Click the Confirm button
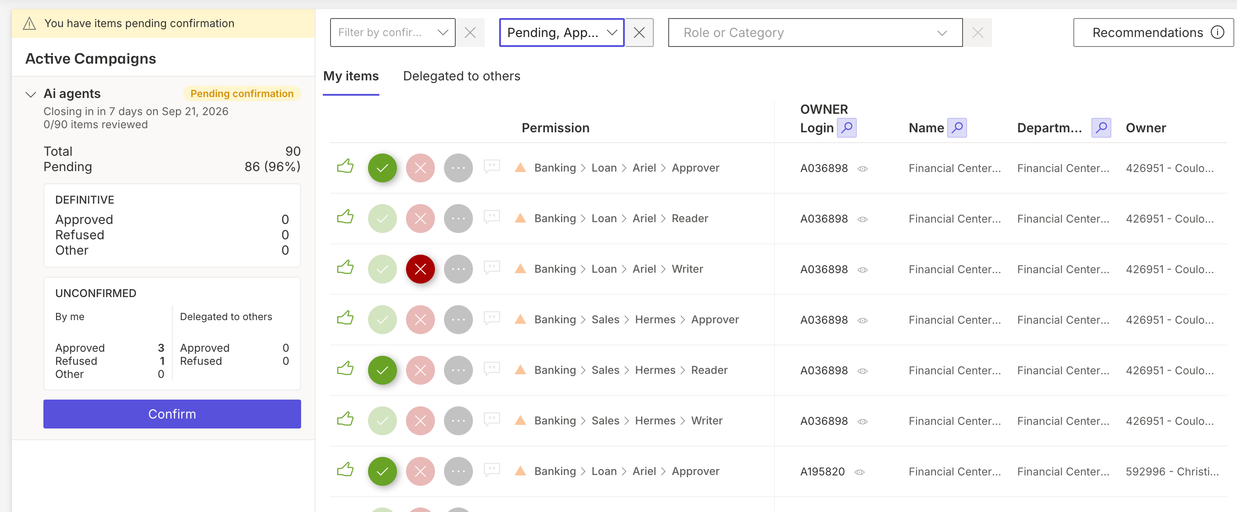Screen dimensions: 1237x512 tap(172, 414)
